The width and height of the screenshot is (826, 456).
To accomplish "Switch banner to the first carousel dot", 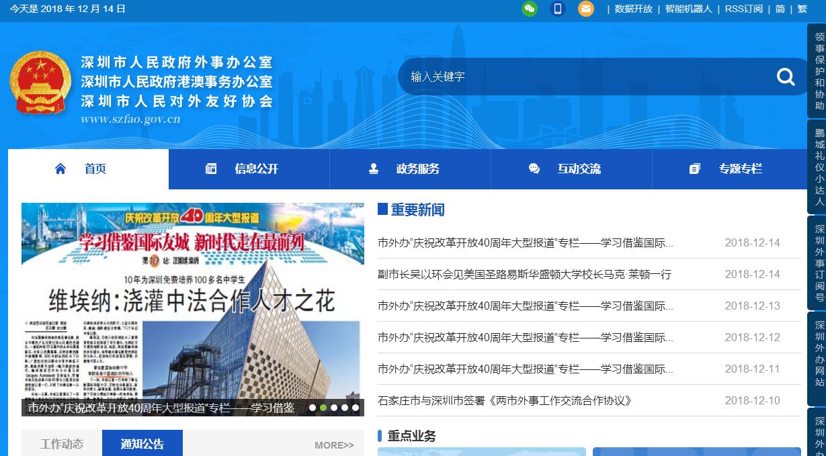I will coord(313,408).
